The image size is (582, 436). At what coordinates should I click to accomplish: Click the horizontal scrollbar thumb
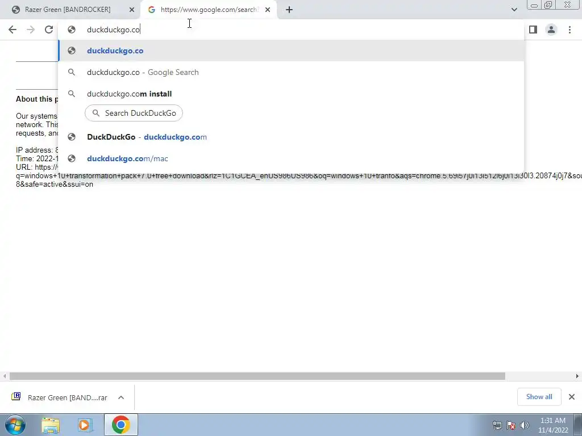257,376
